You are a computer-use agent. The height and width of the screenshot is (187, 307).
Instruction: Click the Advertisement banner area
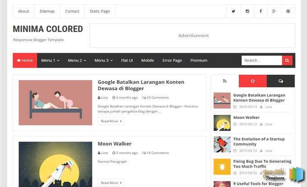[192, 36]
